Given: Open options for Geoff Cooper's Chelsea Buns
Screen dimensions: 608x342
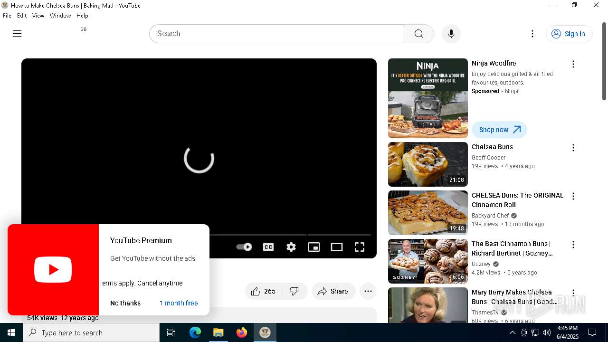Looking at the screenshot, I should pyautogui.click(x=573, y=148).
